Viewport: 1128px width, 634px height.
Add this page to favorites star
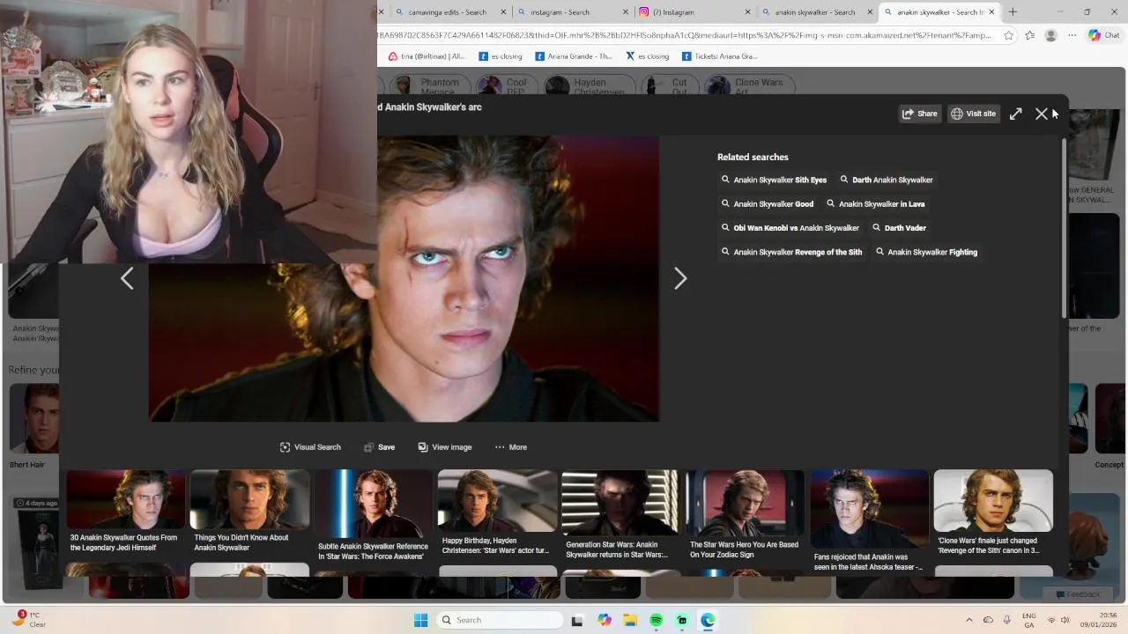[1009, 35]
